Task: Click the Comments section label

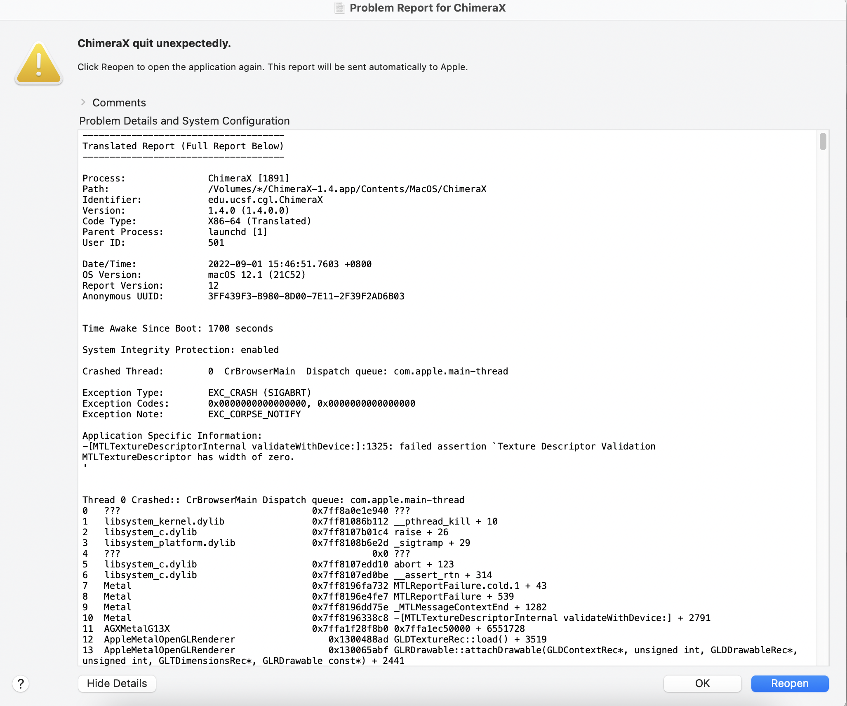Action: click(x=119, y=103)
